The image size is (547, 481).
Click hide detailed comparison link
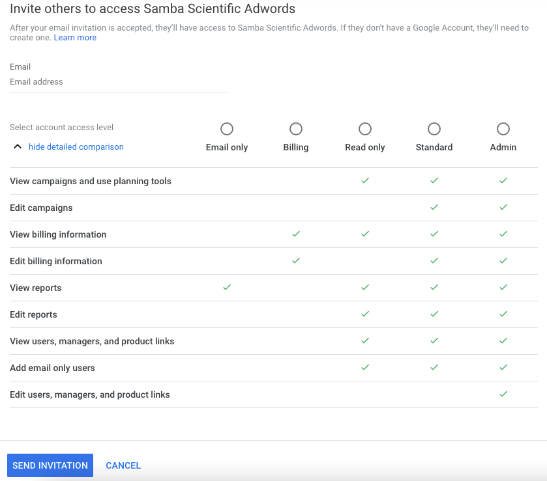click(x=76, y=146)
